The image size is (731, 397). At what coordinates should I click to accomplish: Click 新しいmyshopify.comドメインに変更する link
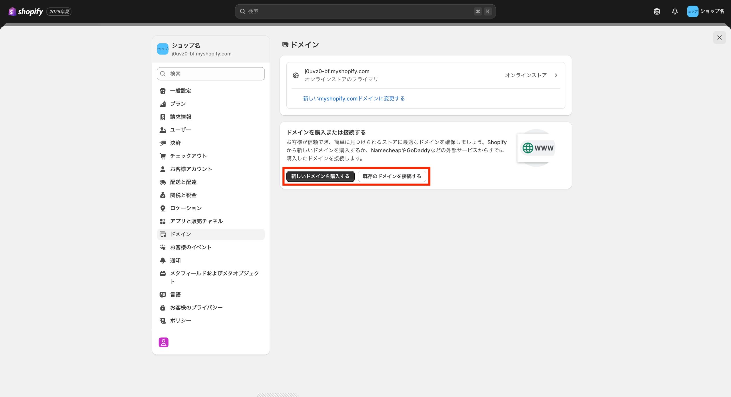[x=354, y=98]
